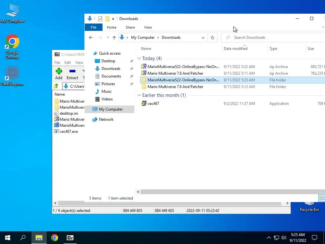This screenshot has height=244, width=325.
Task: Expand the address bar history dropdown
Action: tap(203, 37)
